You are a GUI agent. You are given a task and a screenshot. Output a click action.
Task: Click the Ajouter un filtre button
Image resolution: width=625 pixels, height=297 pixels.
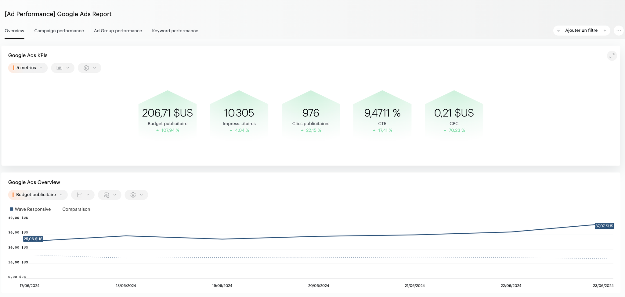pyautogui.click(x=581, y=30)
